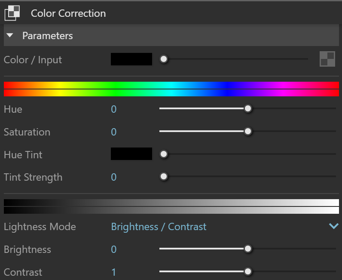Image resolution: width=342 pixels, height=280 pixels.
Task: Click the Tint Strength value field
Action: tap(113, 177)
